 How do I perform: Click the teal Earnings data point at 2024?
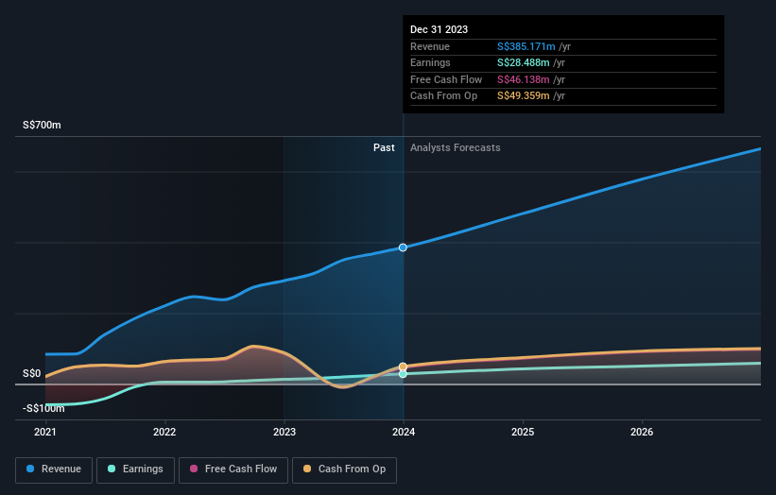click(403, 374)
